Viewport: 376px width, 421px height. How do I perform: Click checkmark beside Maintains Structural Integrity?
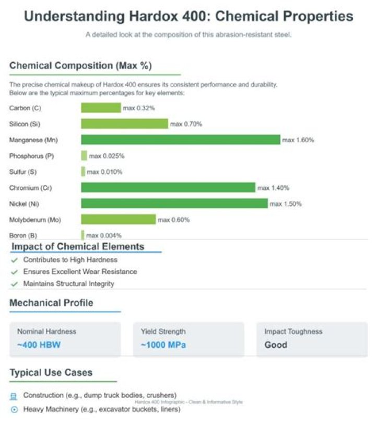point(14,284)
